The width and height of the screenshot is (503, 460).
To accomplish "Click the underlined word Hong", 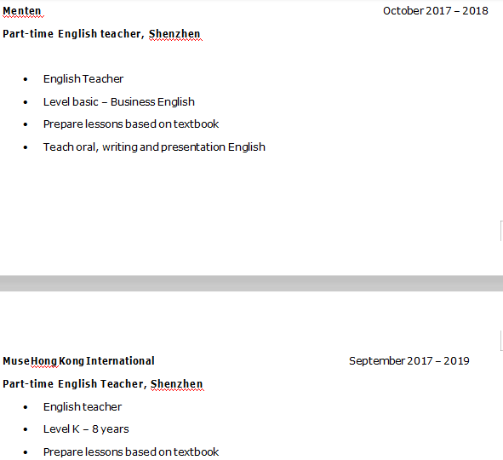I will pyautogui.click(x=44, y=361).
